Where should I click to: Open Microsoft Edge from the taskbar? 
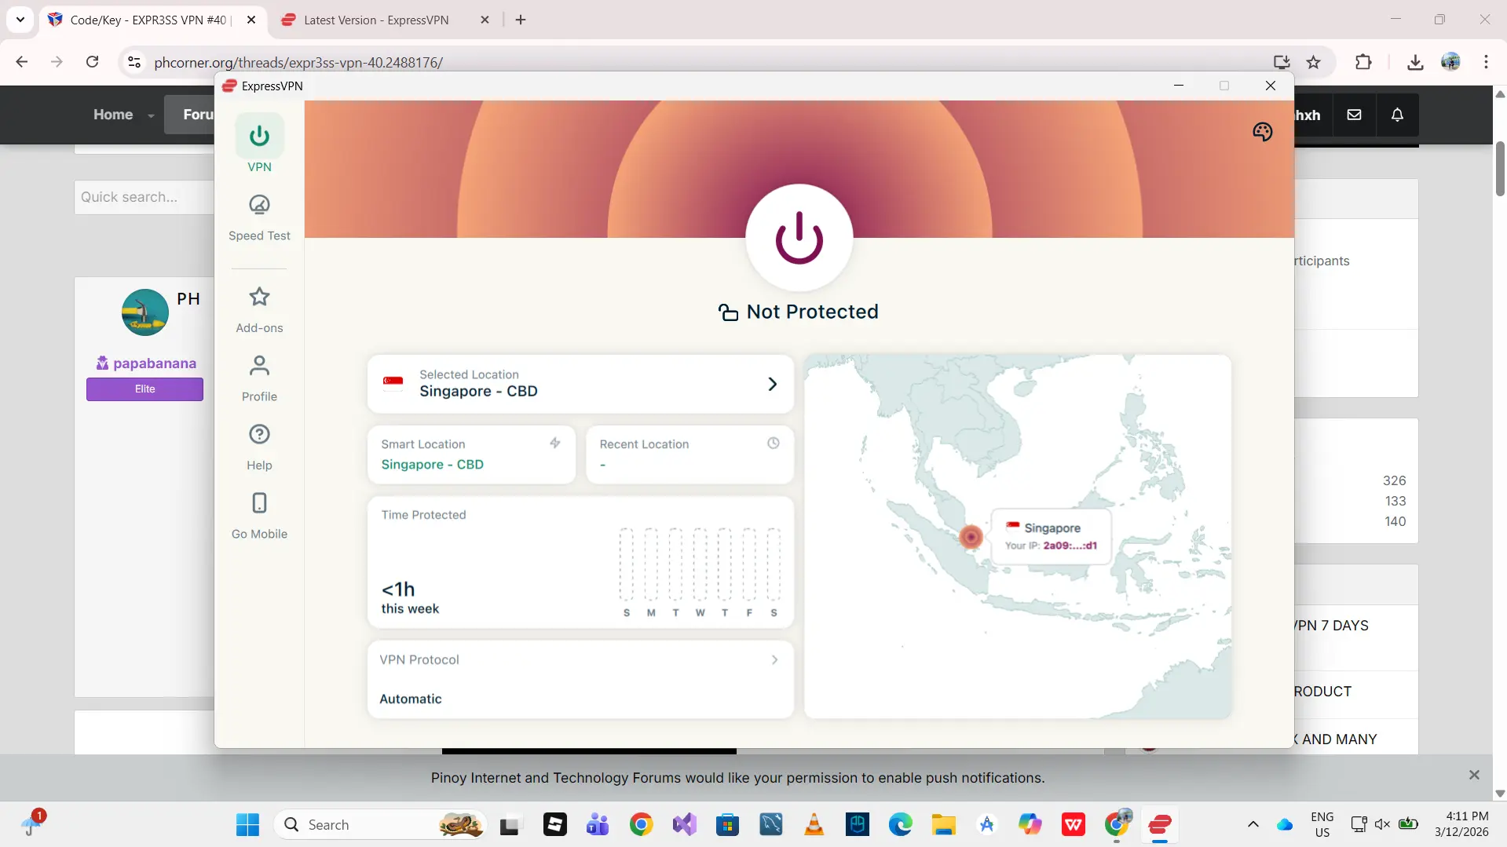coord(900,825)
